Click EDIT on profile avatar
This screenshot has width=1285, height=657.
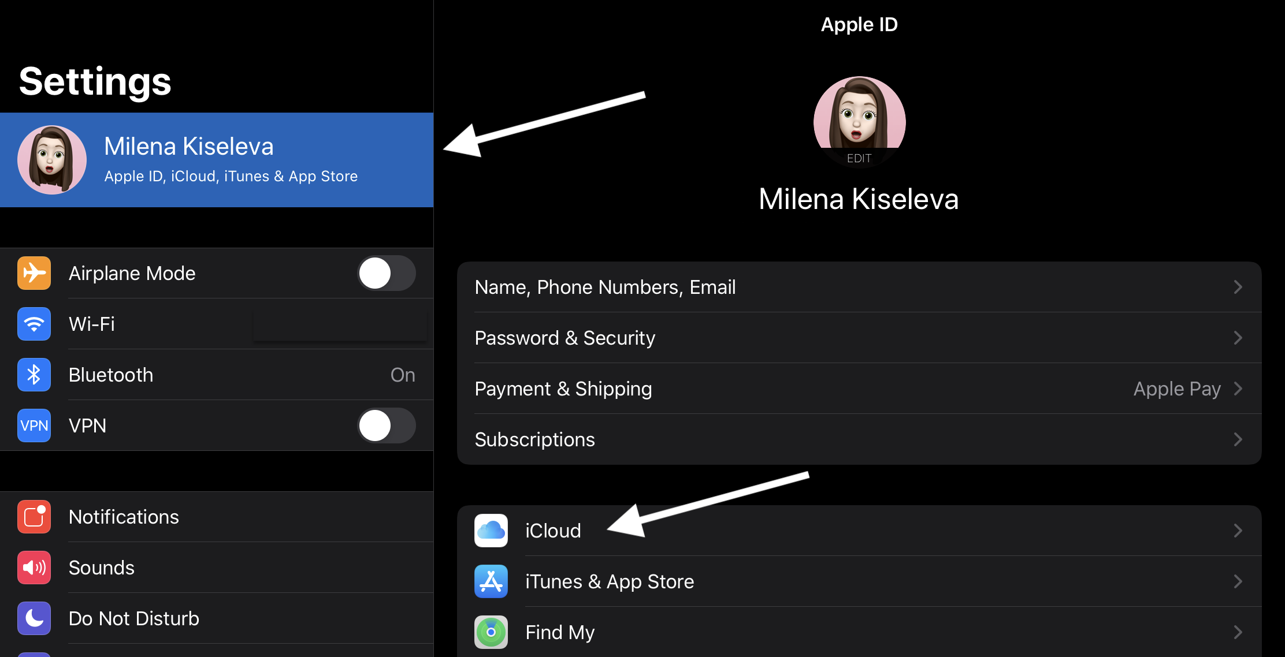click(859, 158)
